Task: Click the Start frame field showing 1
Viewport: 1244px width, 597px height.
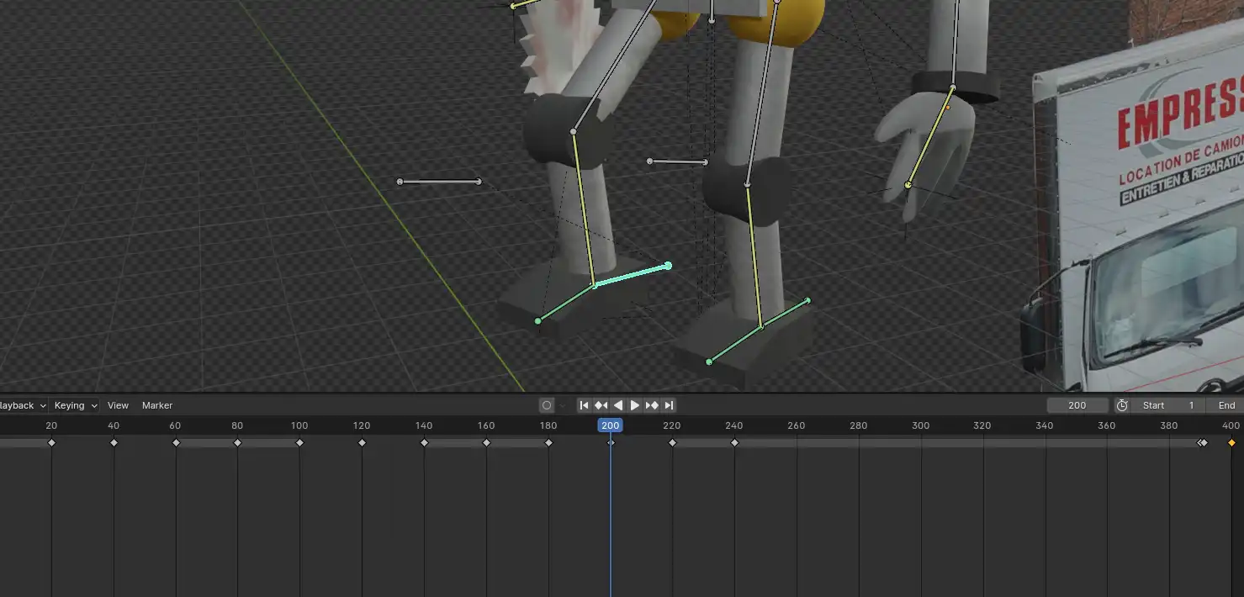Action: 1169,404
